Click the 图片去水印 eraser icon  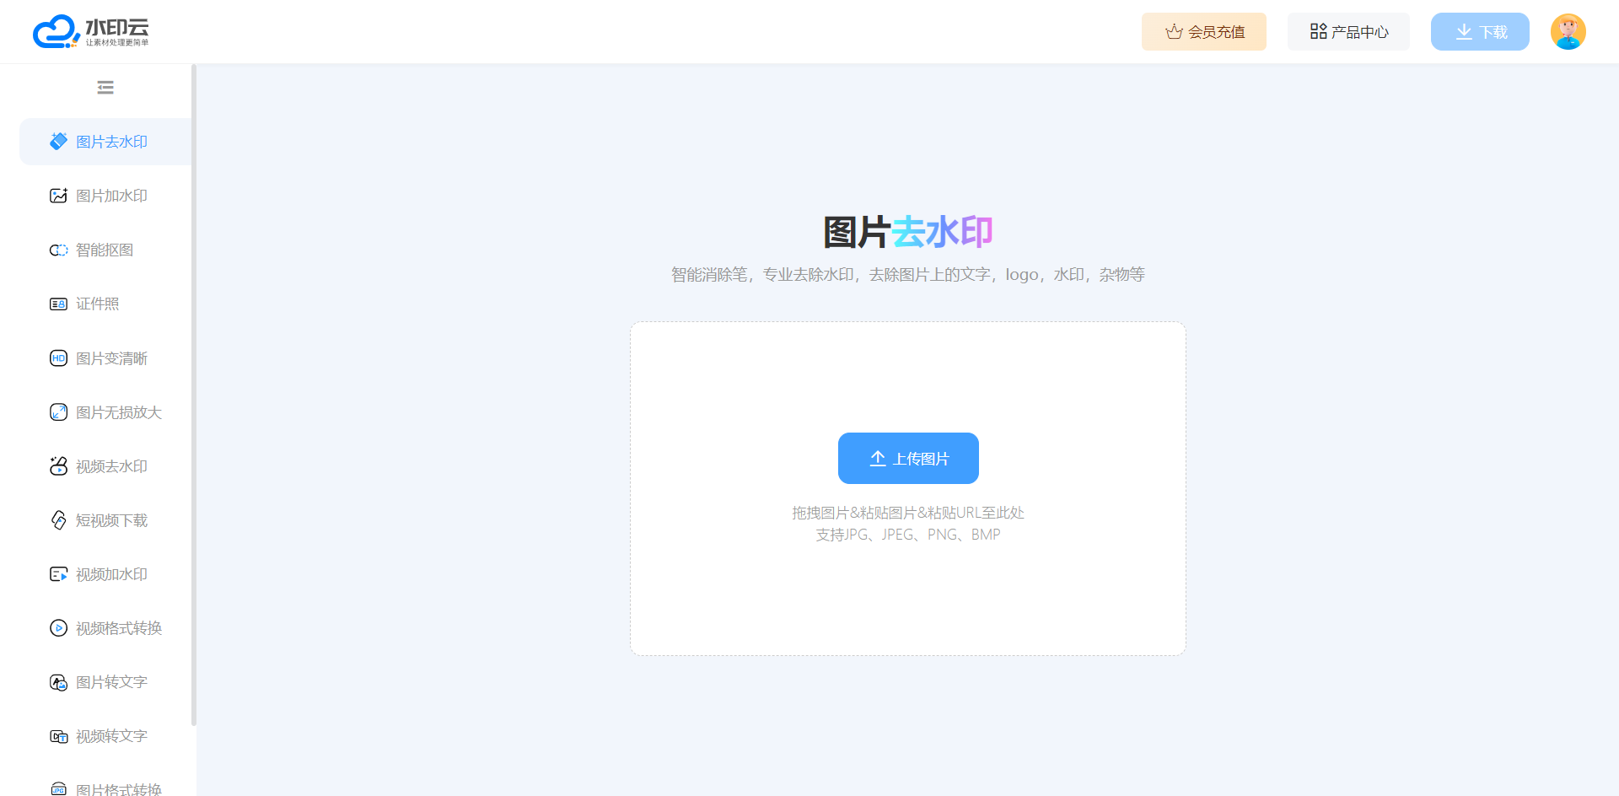58,142
